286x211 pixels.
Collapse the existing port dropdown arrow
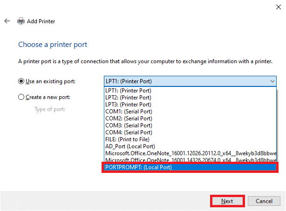click(272, 81)
